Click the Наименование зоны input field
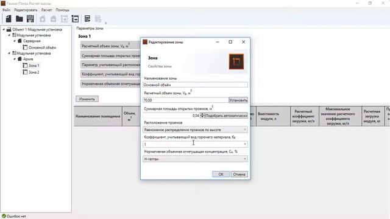390x219 pixels. pyautogui.click(x=195, y=85)
